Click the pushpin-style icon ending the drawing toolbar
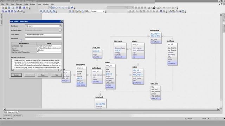 [x=72, y=8]
